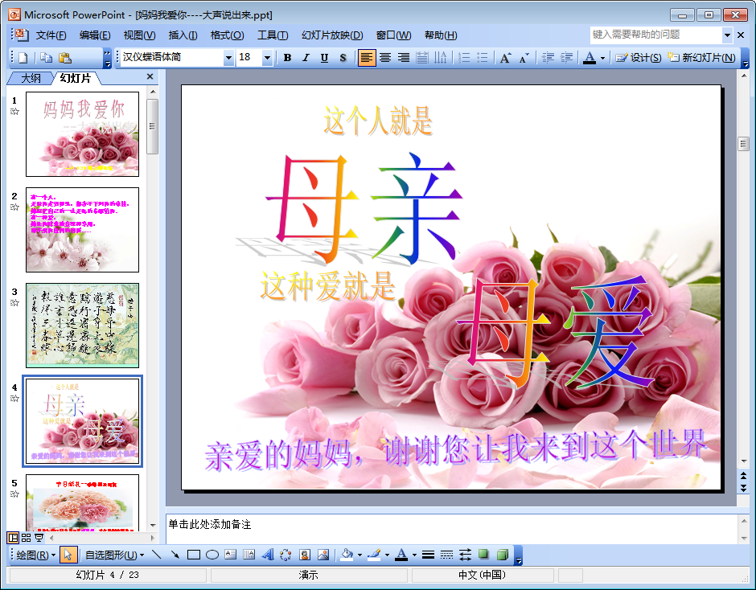Toggle Bold formatting
The width and height of the screenshot is (756, 590).
[287, 58]
